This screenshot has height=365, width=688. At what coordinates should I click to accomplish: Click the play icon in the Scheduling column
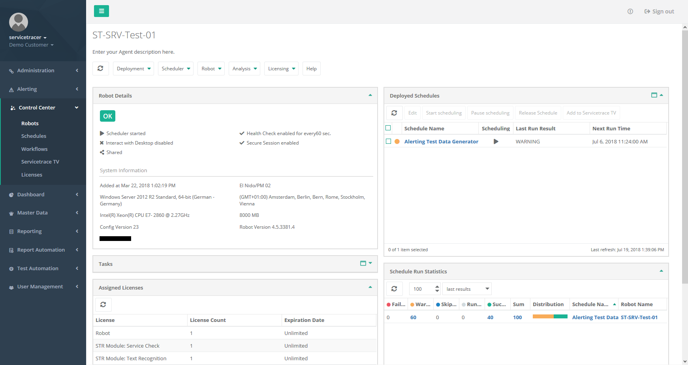coord(496,141)
